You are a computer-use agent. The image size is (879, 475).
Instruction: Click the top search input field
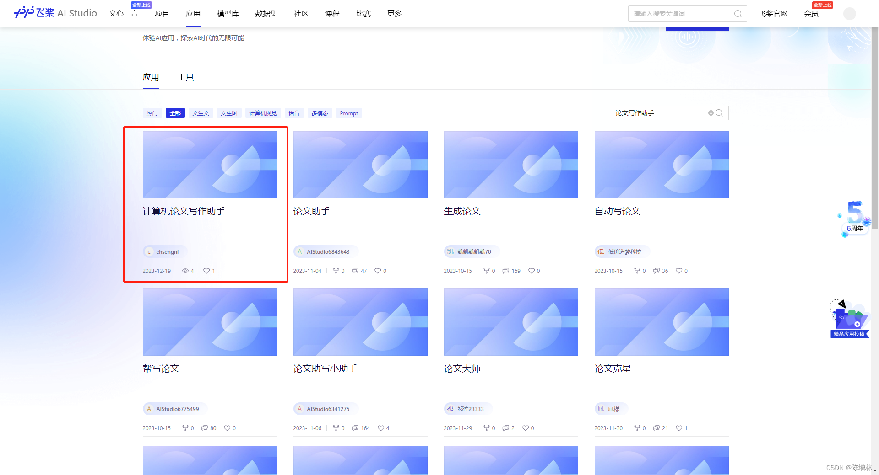point(678,14)
